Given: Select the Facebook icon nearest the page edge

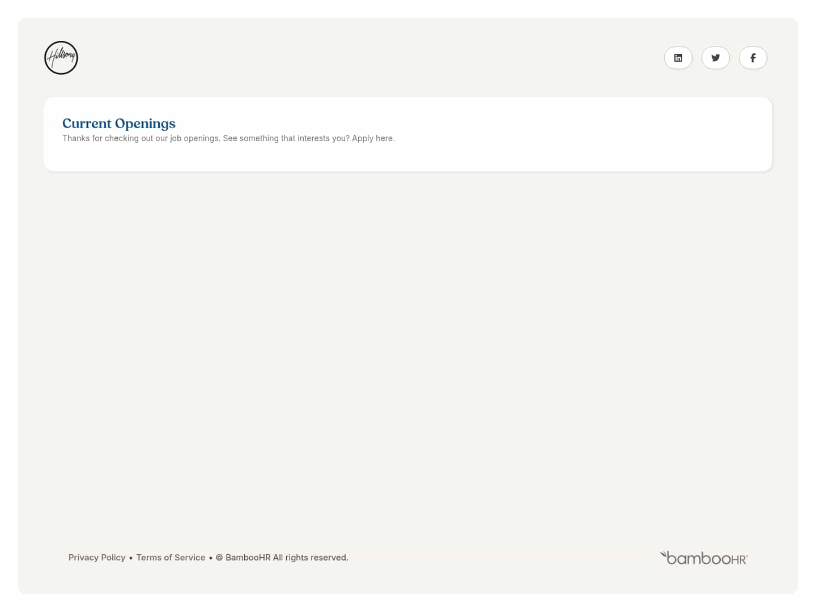Looking at the screenshot, I should pos(753,57).
